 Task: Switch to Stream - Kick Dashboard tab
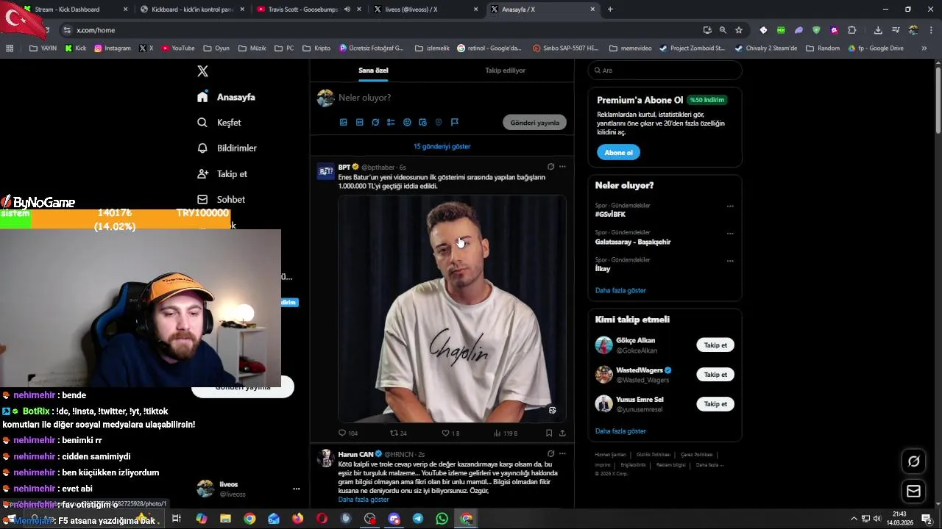click(x=74, y=10)
